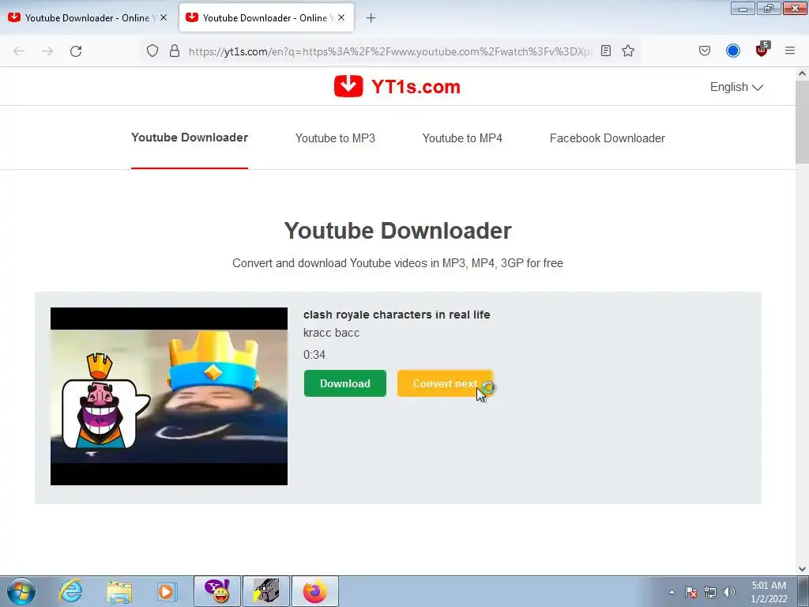Open Windows Media Player taskbar icon
The image size is (809, 607).
(x=167, y=591)
